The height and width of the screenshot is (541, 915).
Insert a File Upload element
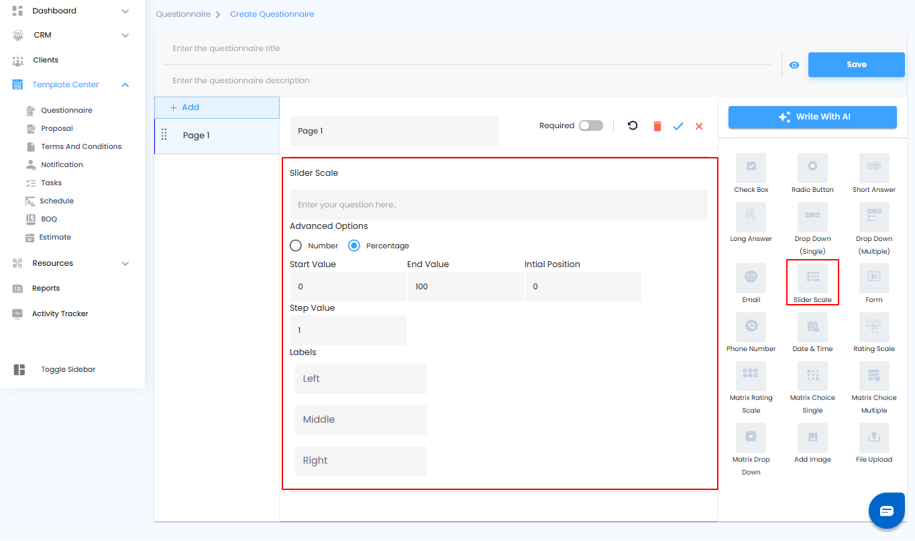tap(873, 438)
